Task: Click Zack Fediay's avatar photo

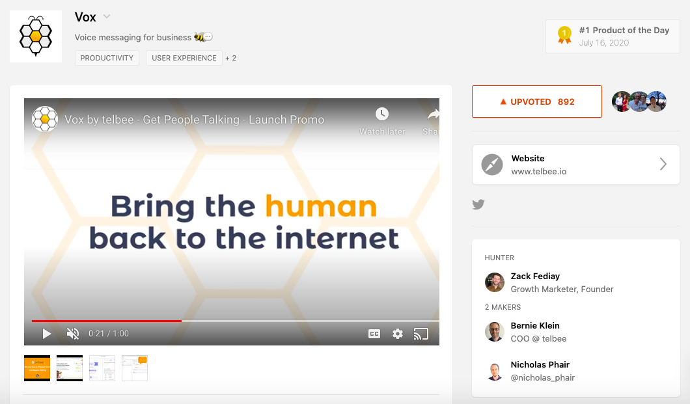Action: tap(495, 282)
